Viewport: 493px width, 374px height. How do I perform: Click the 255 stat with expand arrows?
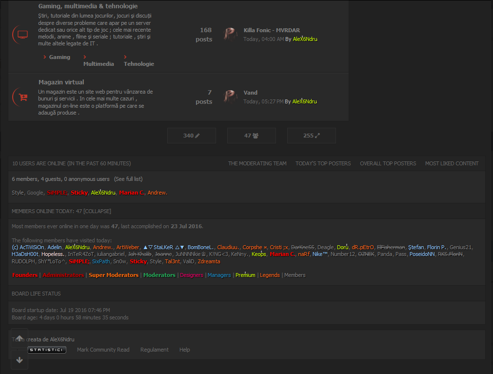click(311, 136)
